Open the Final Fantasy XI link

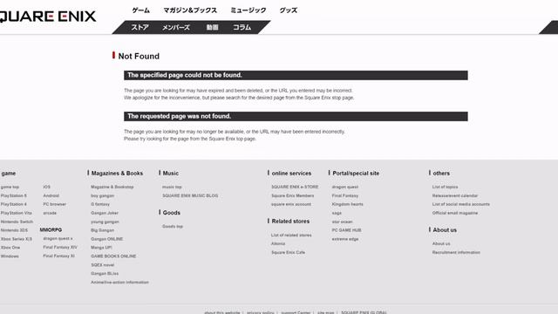[58, 256]
